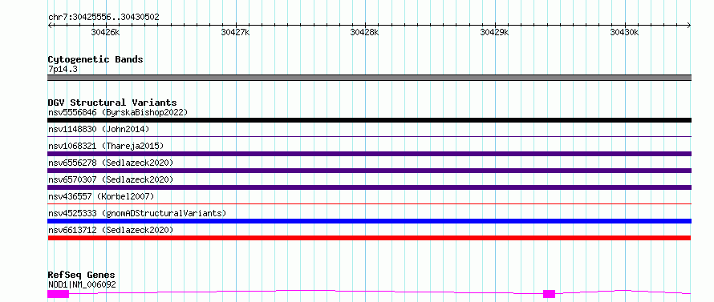This screenshot has height=302, width=714.
Task: Select the purple nsv6570307 variant bar
Action: pyautogui.click(x=369, y=187)
